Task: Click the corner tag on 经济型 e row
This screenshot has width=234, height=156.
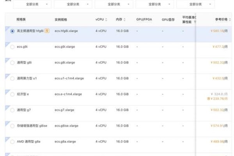Action: [x=7, y=91]
